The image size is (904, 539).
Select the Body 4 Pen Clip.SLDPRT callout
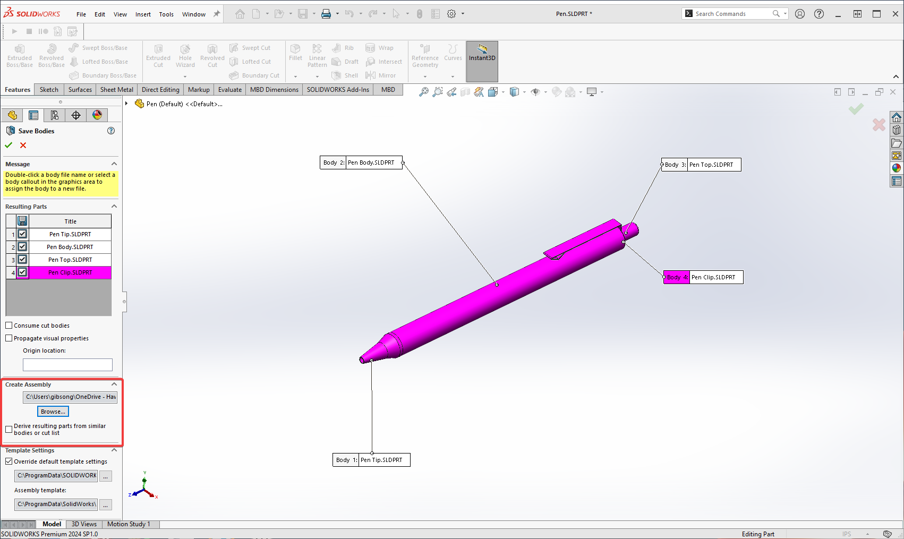(x=703, y=277)
